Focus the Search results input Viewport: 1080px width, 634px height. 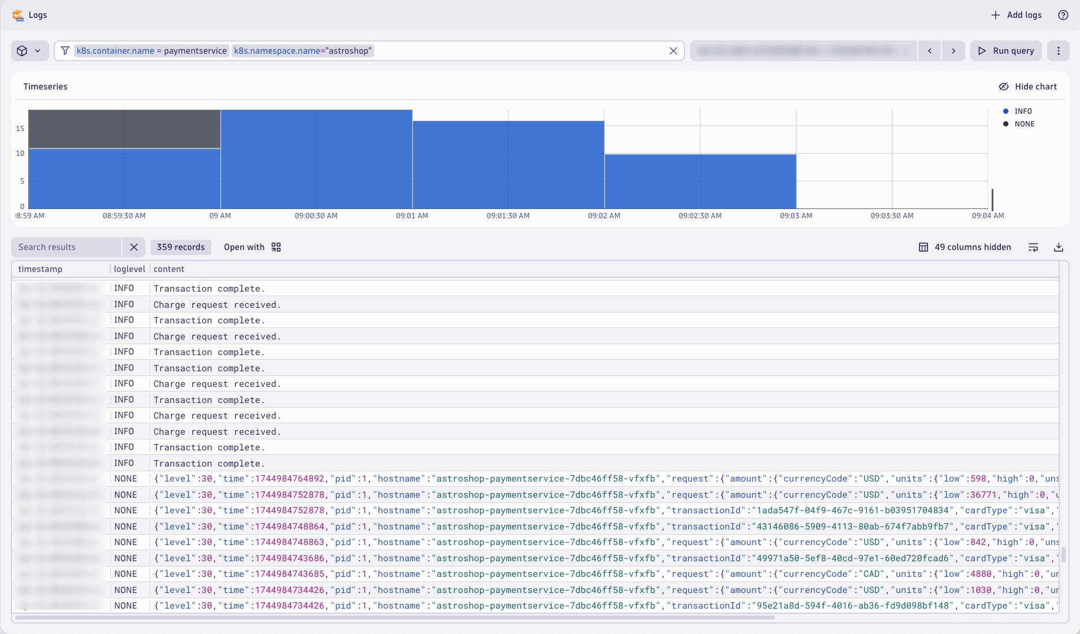coord(66,247)
